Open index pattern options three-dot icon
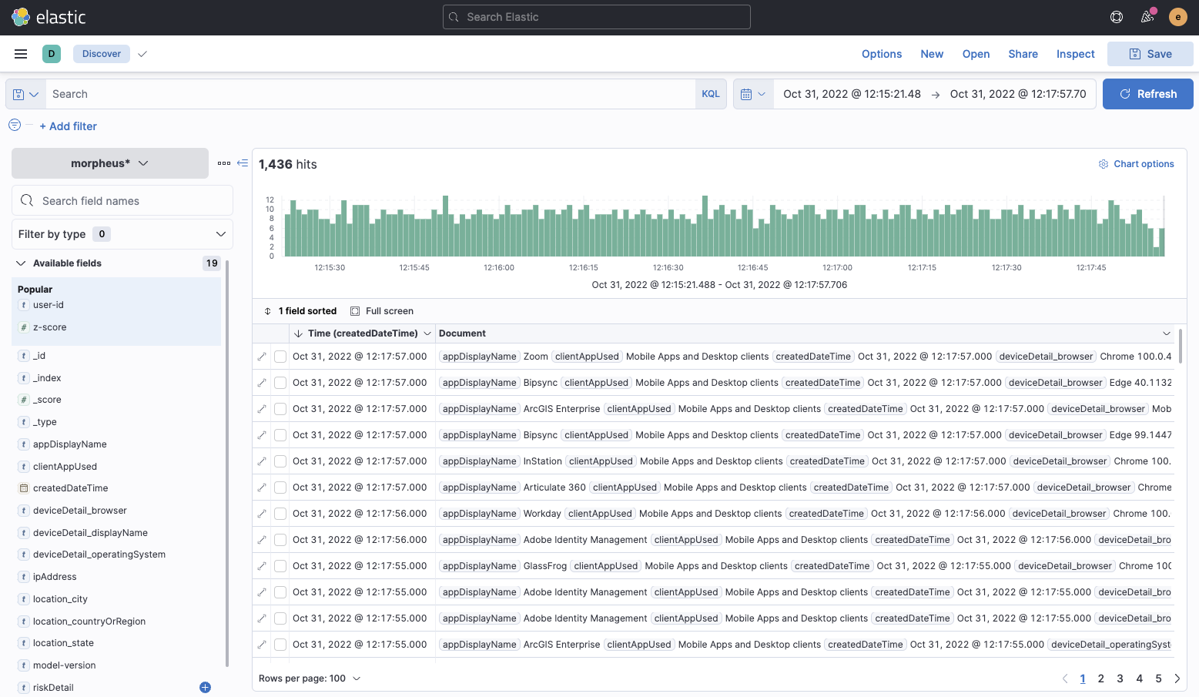The image size is (1199, 697). click(x=224, y=163)
